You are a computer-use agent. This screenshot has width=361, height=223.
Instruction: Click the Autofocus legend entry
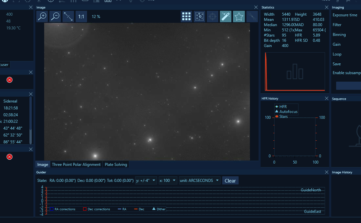point(286,112)
